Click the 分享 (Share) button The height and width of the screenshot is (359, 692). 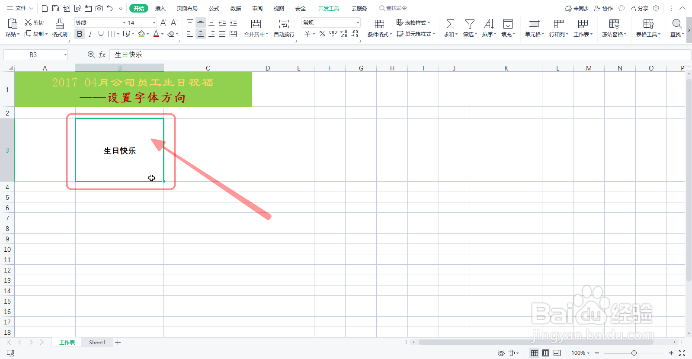coord(639,8)
